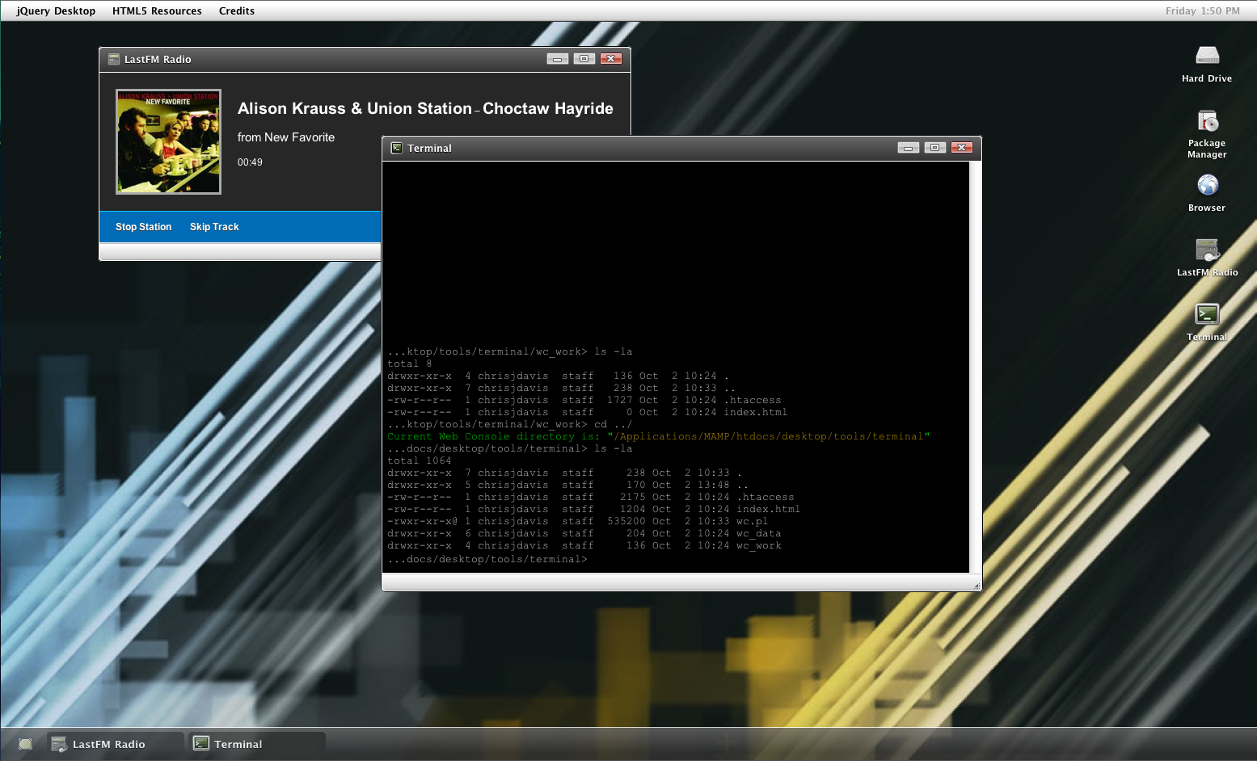Click the show desktop icon in taskbar

click(25, 744)
